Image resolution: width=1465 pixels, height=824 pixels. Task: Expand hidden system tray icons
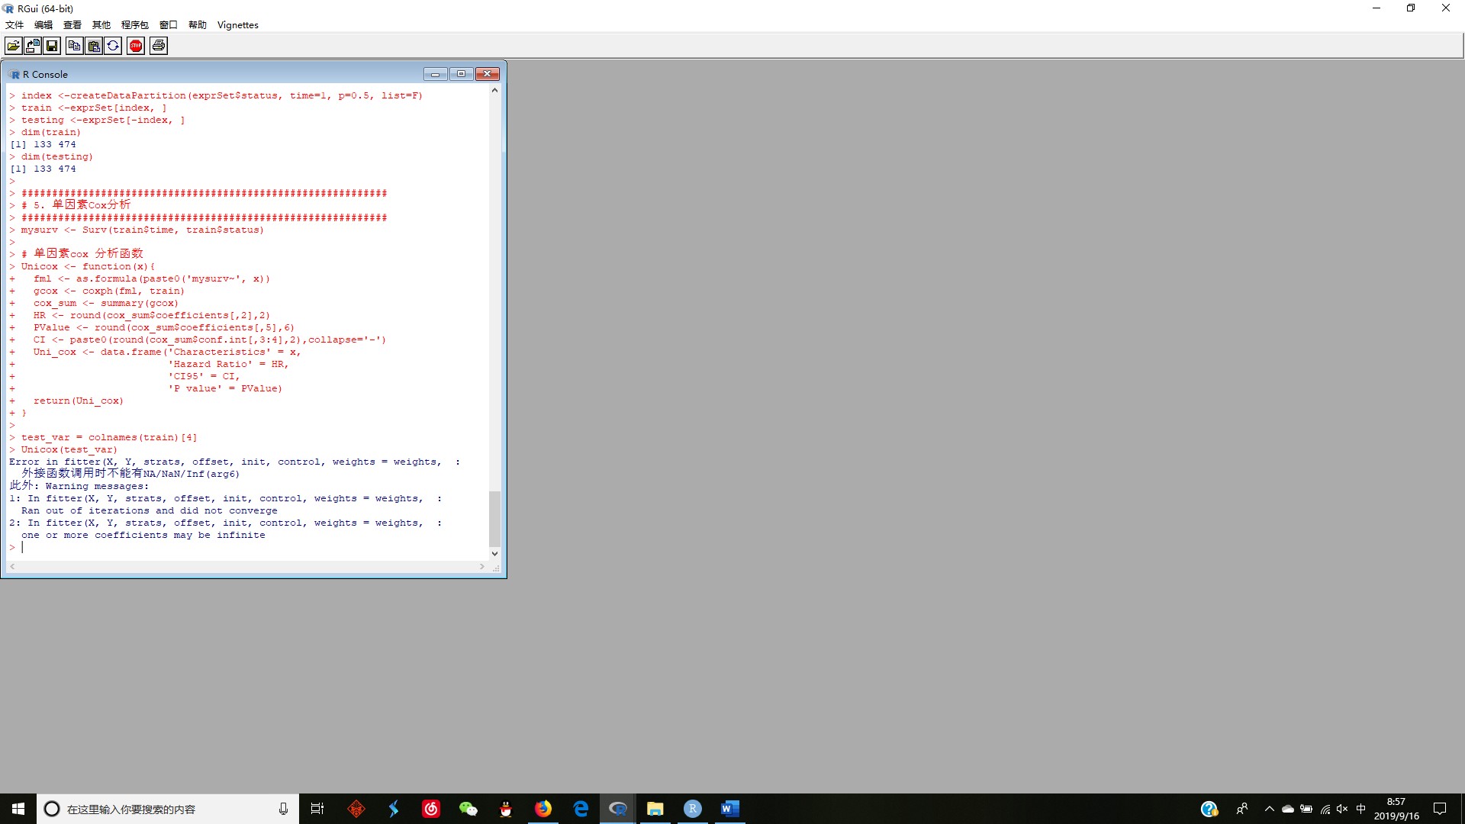pos(1270,809)
